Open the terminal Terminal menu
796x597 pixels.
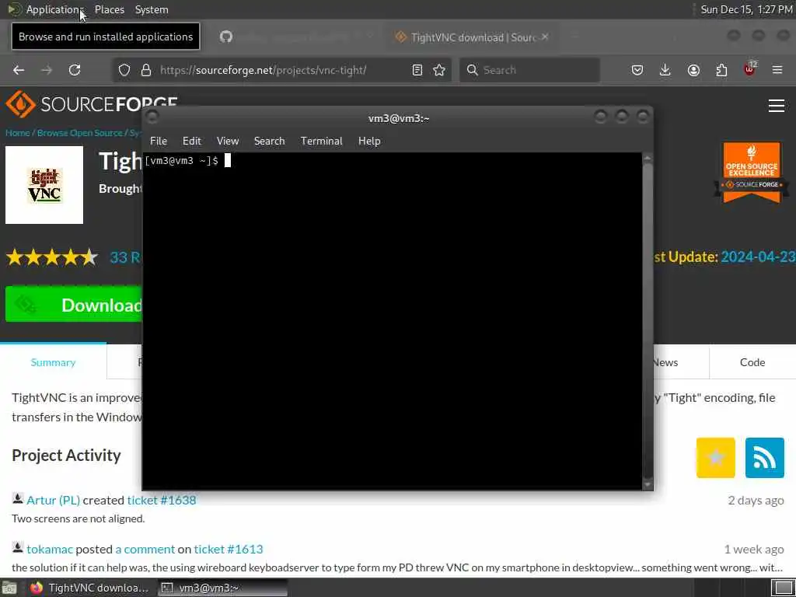(321, 141)
